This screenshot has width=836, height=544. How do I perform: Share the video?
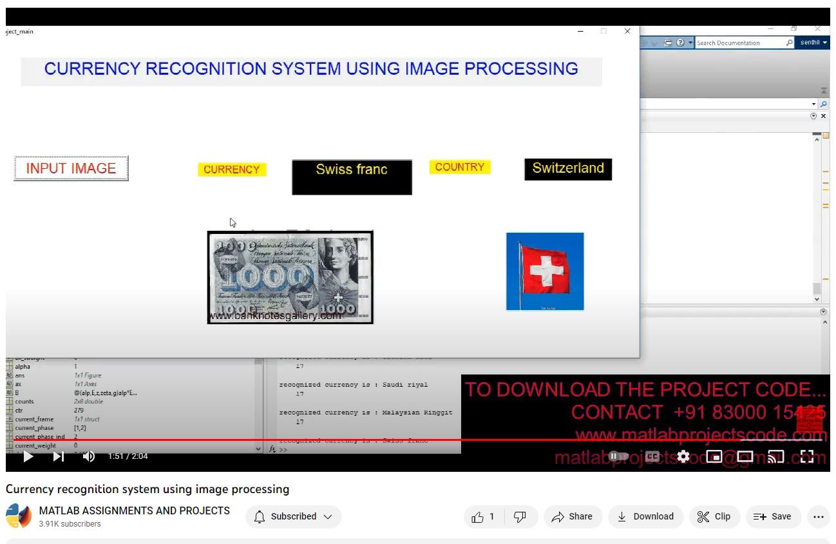tap(573, 516)
